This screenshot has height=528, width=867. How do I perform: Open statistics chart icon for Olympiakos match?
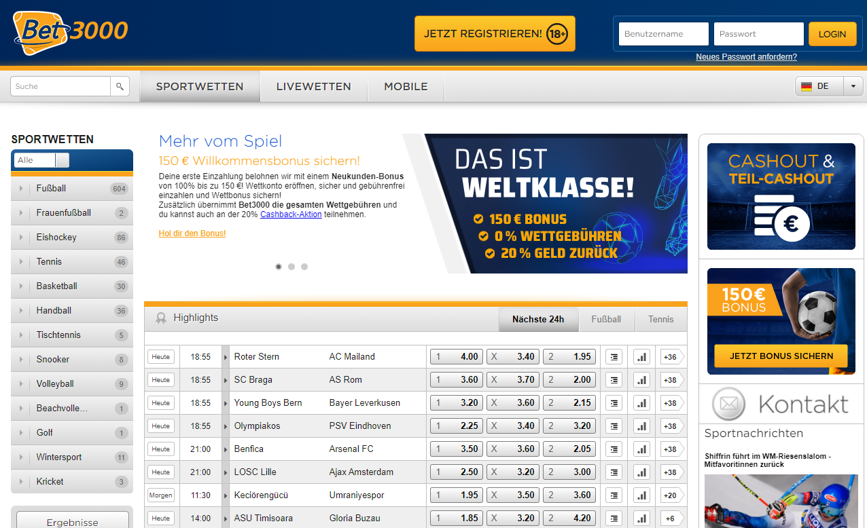pyautogui.click(x=641, y=426)
